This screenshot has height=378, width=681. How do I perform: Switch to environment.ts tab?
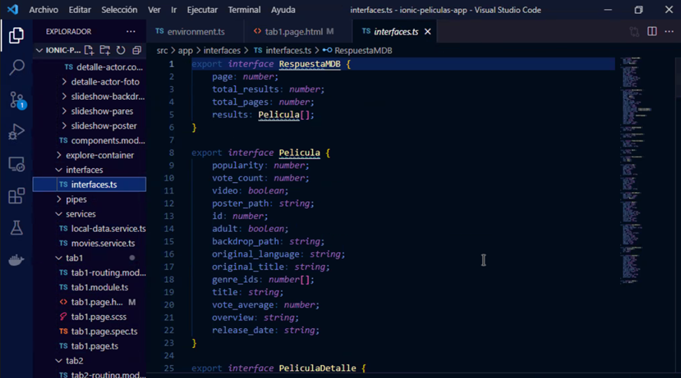(x=195, y=31)
